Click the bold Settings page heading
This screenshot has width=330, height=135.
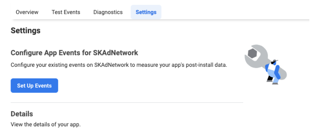(x=25, y=30)
